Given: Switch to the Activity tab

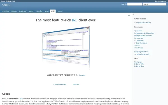Looking at the screenshot, I should [x=14, y=11].
